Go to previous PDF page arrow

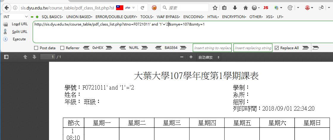[25, 57]
